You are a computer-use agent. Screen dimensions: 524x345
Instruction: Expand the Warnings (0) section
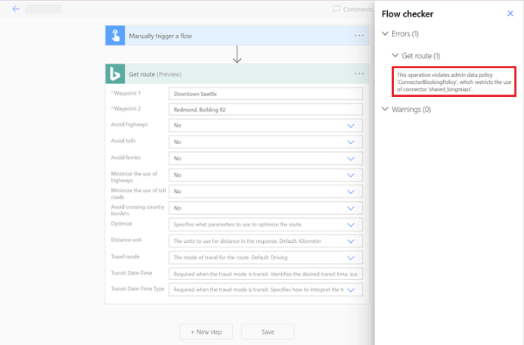pyautogui.click(x=406, y=109)
